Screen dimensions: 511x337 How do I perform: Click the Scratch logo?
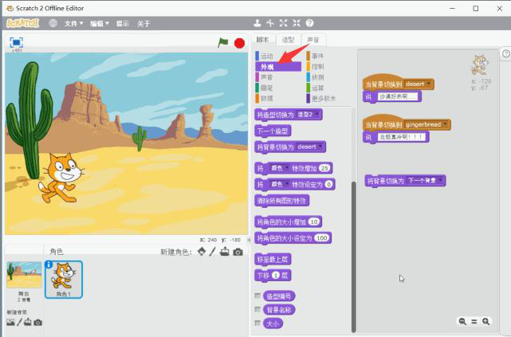click(22, 23)
